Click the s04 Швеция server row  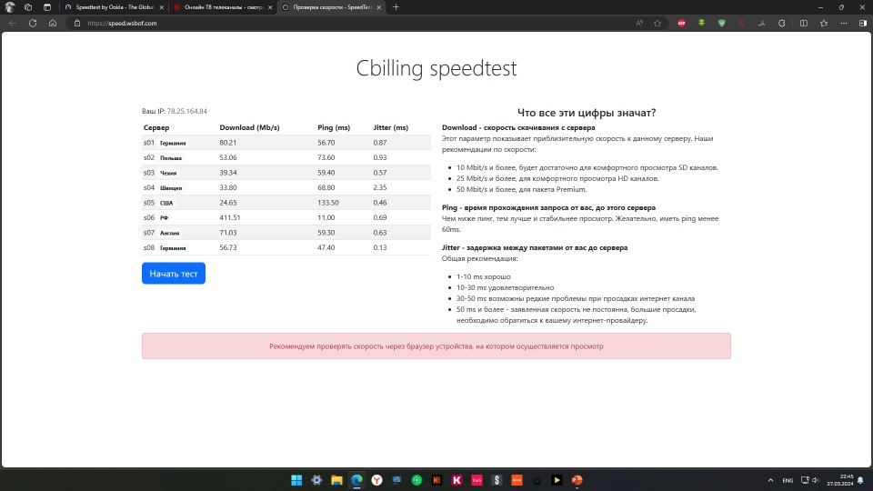click(x=286, y=187)
